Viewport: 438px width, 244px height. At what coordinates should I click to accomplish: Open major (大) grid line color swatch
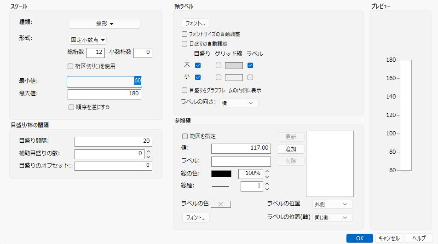pos(234,65)
